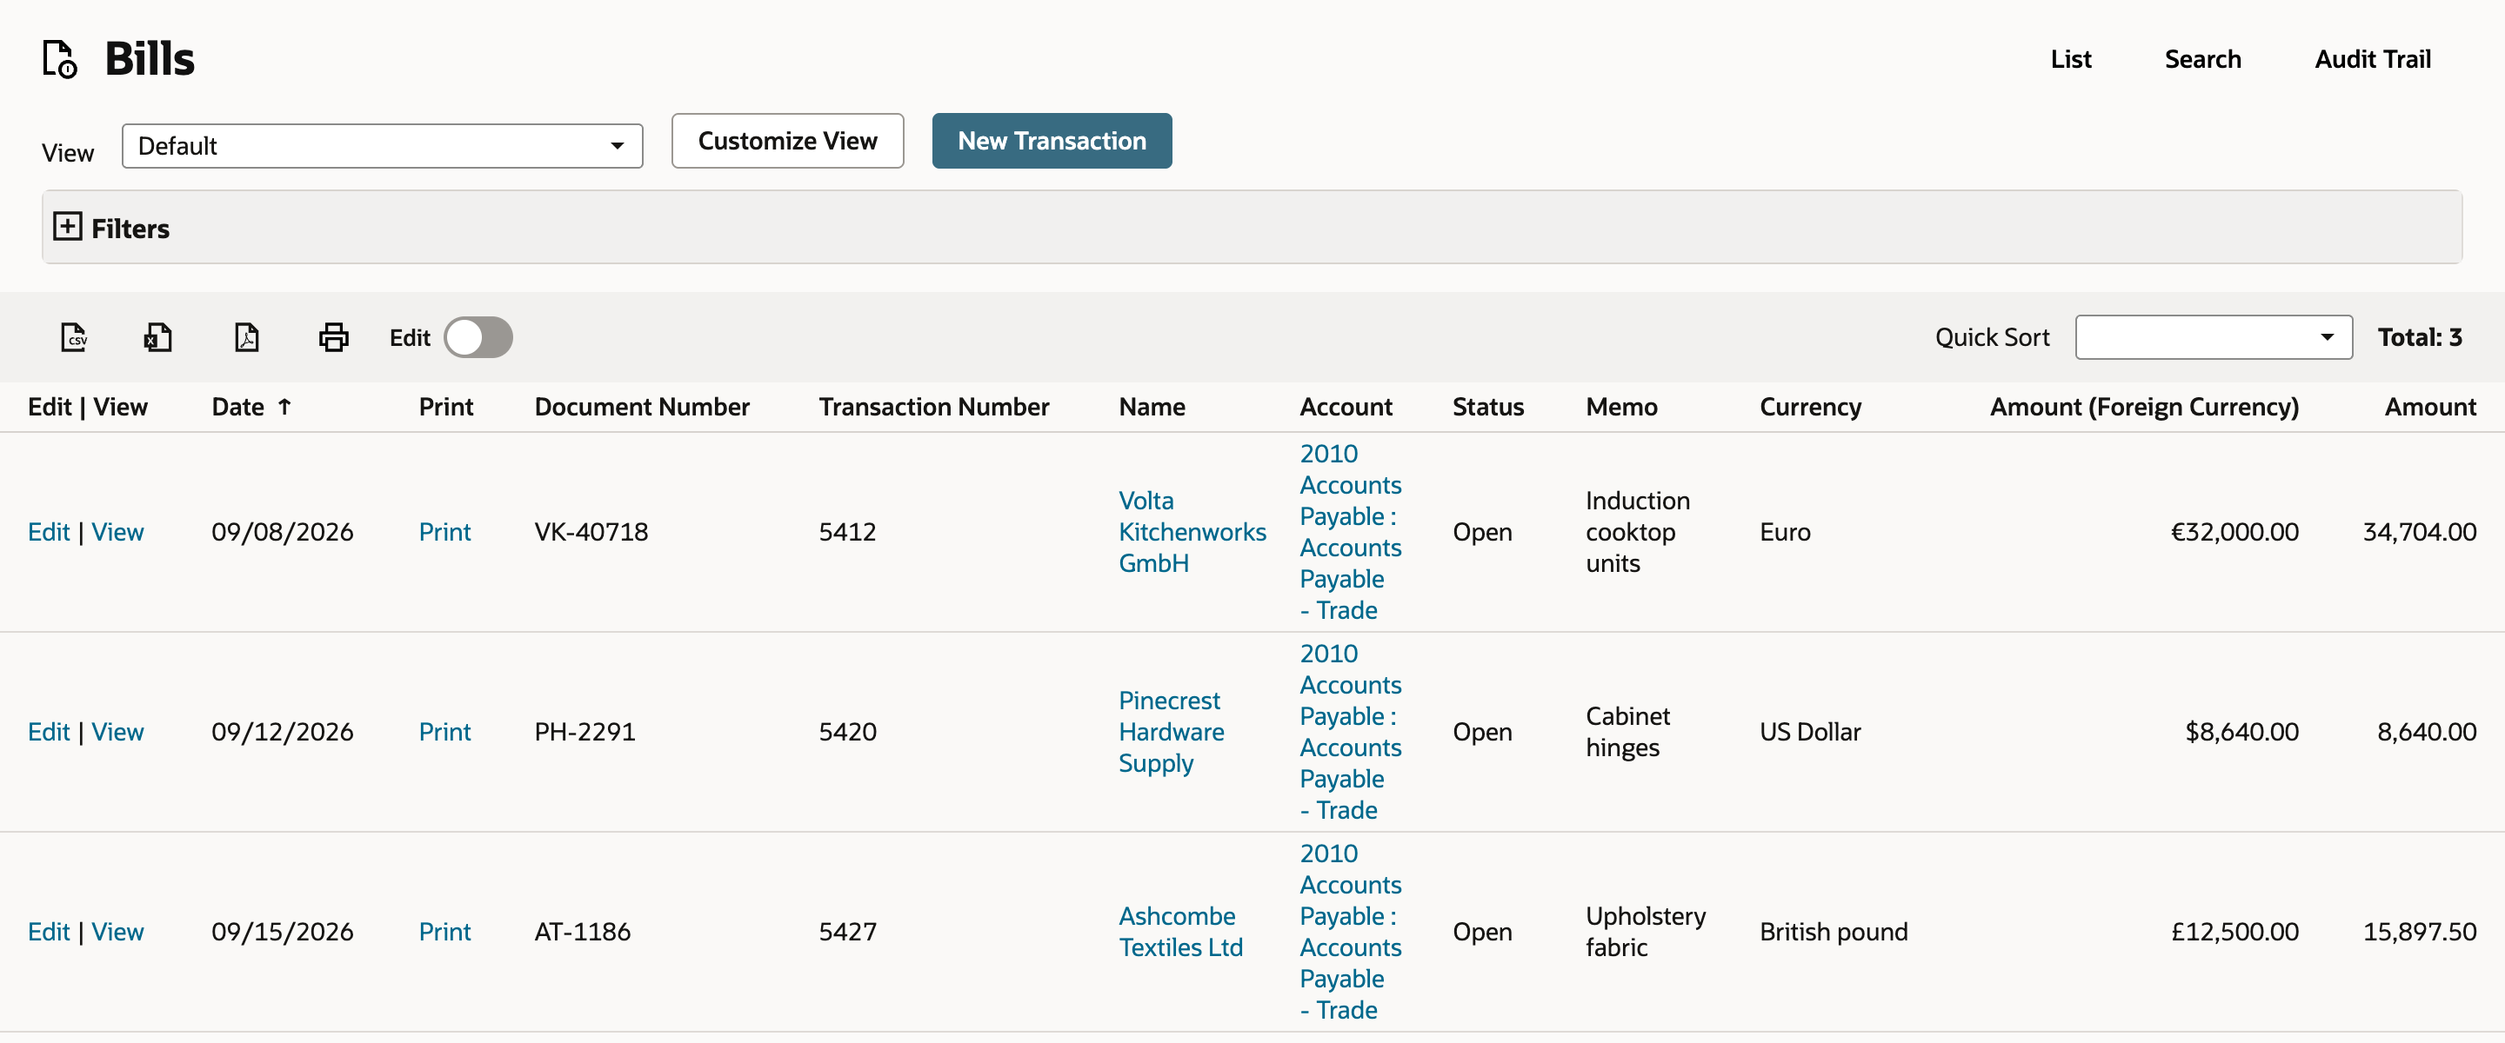Open vendor Pinecrest Hardware Supply
Screen dimensions: 2505x1043
[1171, 732]
